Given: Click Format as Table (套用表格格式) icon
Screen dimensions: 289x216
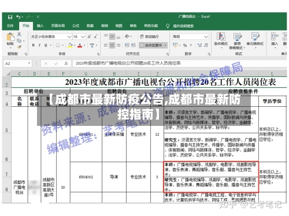Looking at the screenshot, I should 237,37.
